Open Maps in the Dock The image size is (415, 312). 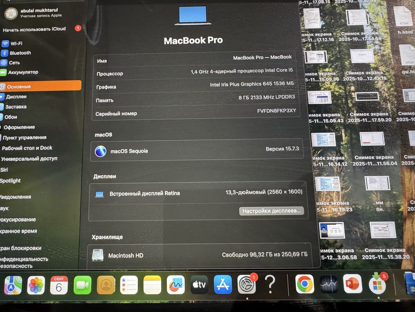(x=13, y=285)
